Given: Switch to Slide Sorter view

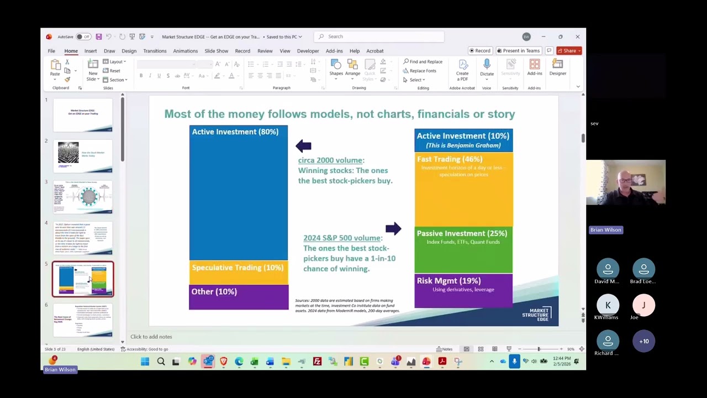Looking at the screenshot, I should [x=481, y=349].
